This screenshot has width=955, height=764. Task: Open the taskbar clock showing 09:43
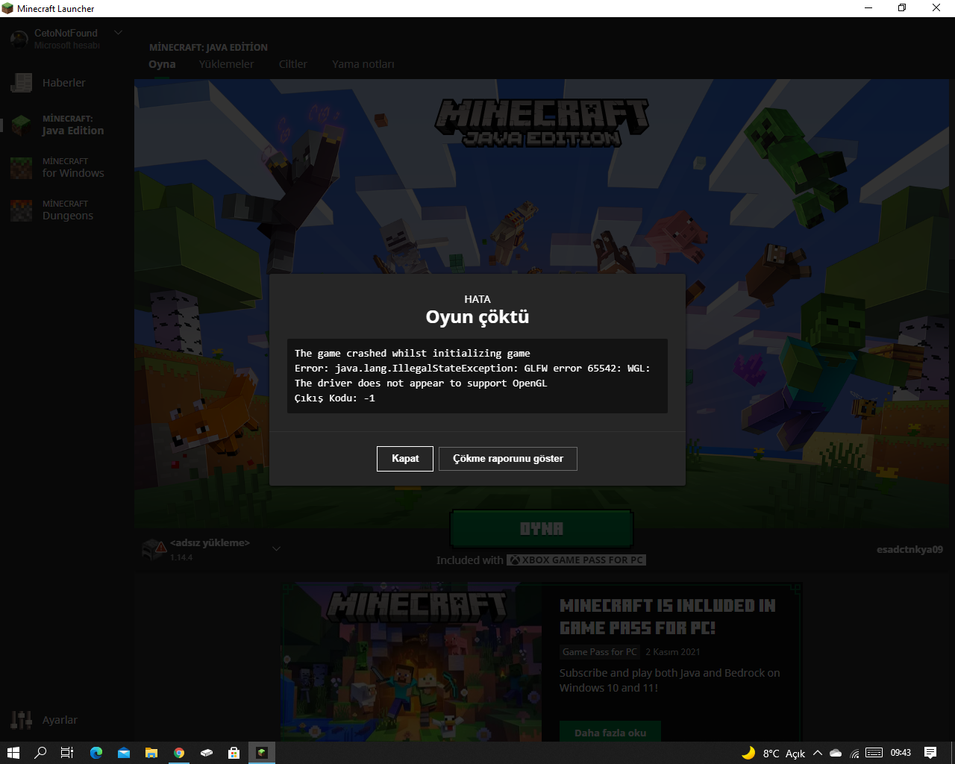tap(901, 753)
